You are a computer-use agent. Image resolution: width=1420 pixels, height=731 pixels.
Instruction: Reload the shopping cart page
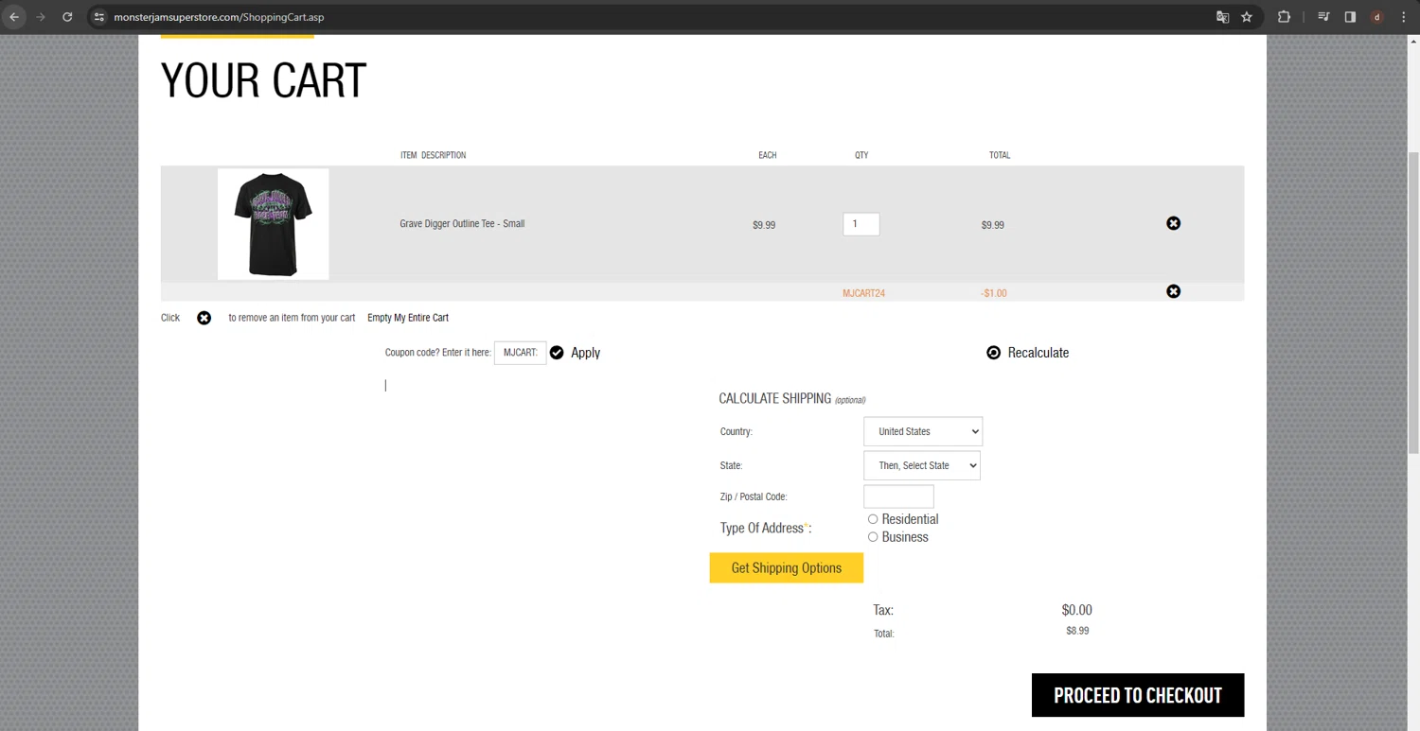pos(67,17)
